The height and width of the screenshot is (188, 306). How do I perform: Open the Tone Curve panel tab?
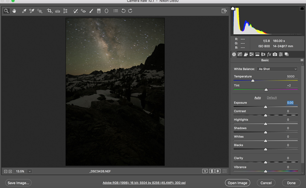[240, 55]
